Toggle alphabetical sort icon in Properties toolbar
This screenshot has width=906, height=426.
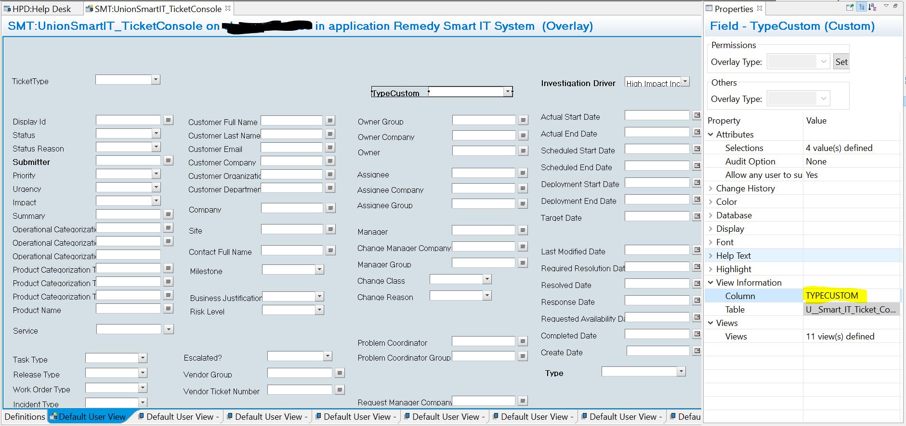[872, 7]
